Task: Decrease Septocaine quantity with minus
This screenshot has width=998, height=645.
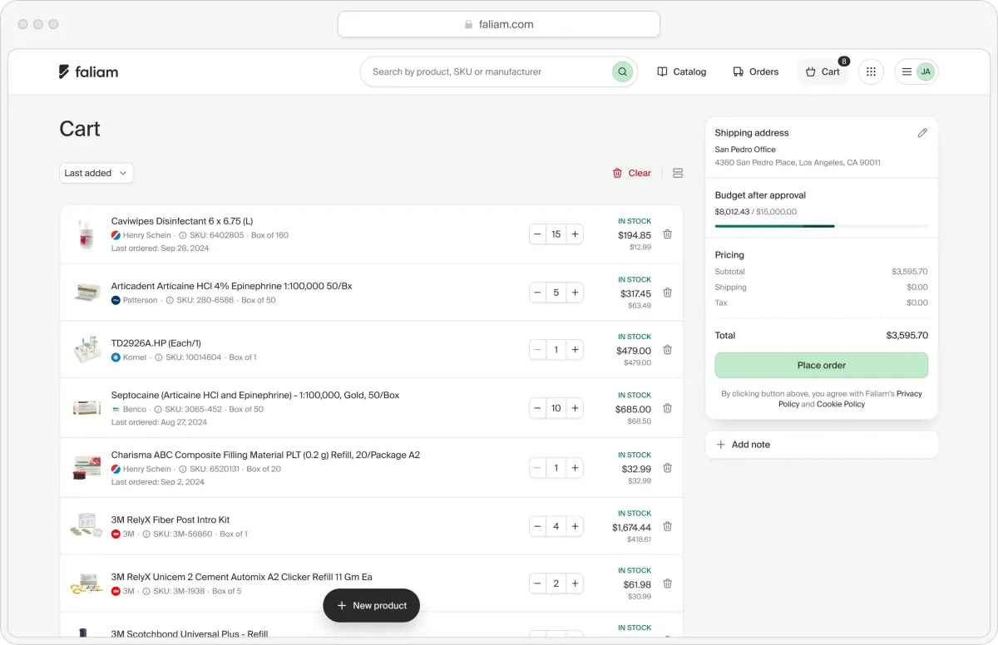Action: click(x=538, y=408)
